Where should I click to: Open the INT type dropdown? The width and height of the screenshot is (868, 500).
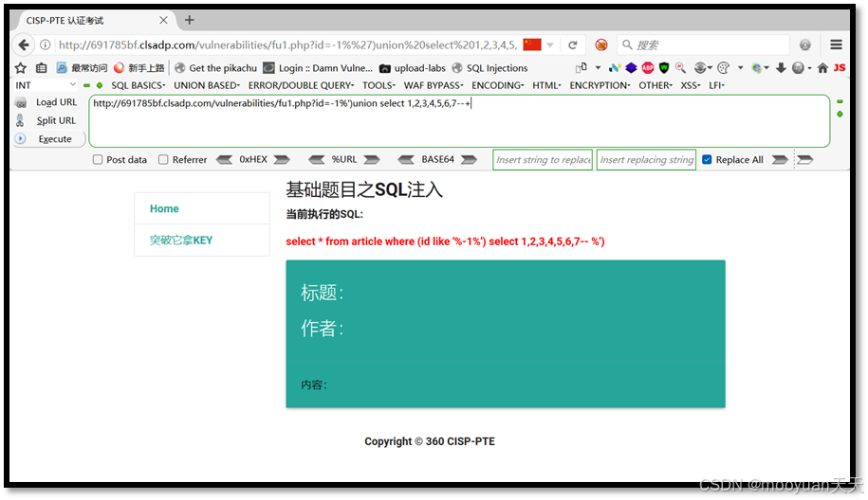coord(46,85)
